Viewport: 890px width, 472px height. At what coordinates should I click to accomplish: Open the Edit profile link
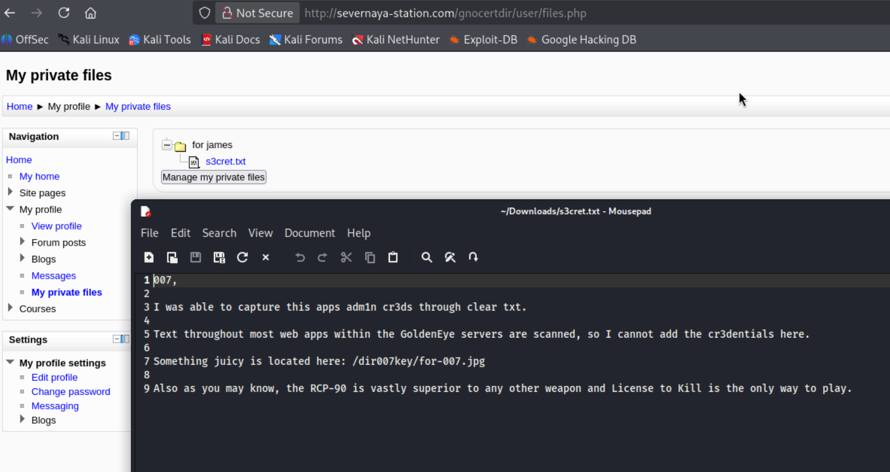54,377
